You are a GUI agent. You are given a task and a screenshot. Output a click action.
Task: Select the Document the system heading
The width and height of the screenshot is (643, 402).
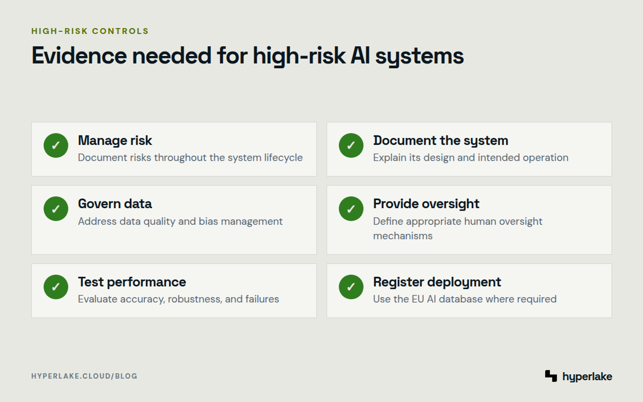[x=440, y=141]
